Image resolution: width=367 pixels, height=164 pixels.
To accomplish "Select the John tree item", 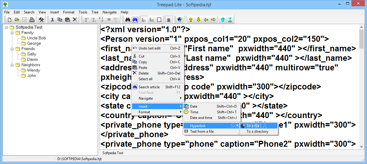I will [x=31, y=75].
